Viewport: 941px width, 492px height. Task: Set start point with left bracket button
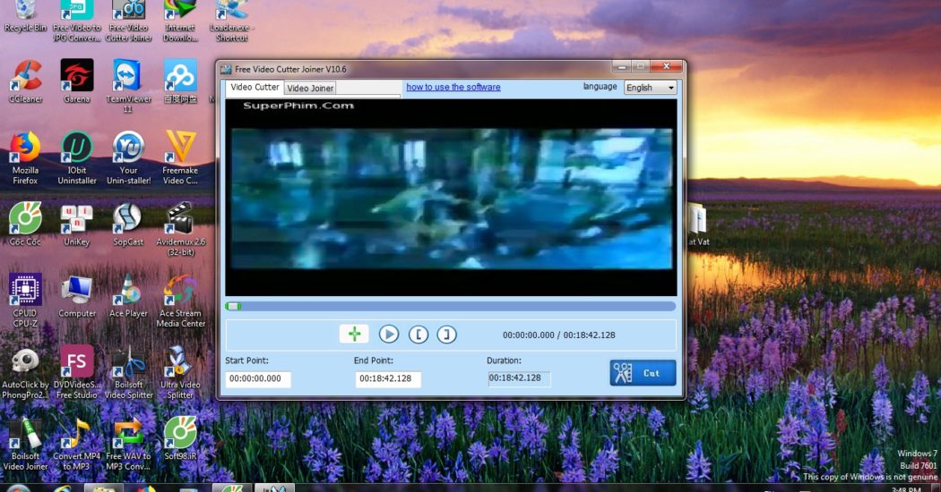click(419, 335)
